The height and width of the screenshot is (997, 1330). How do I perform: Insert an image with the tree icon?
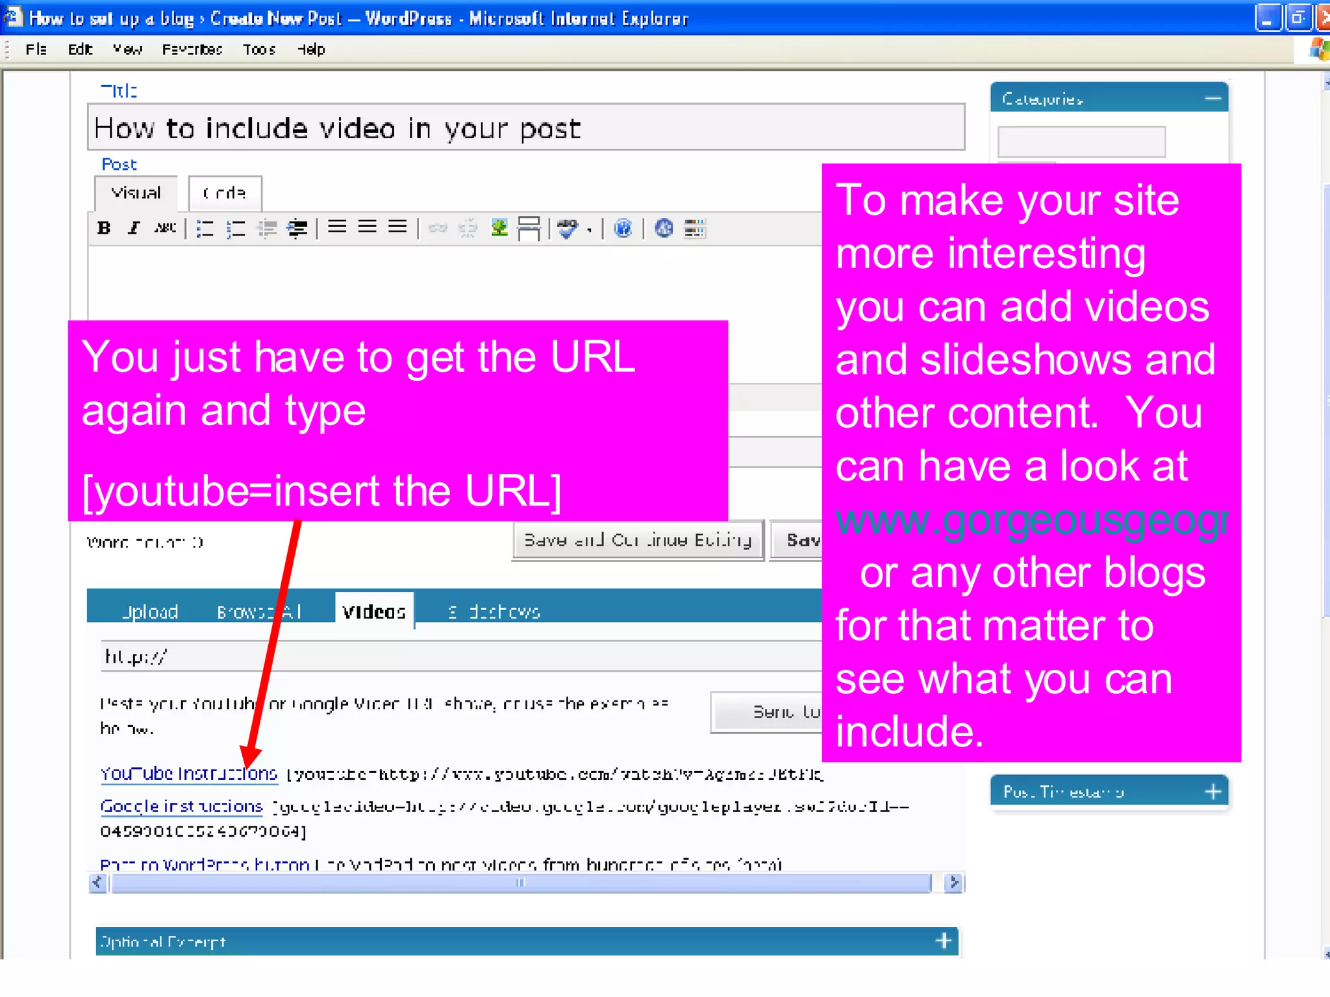click(499, 228)
